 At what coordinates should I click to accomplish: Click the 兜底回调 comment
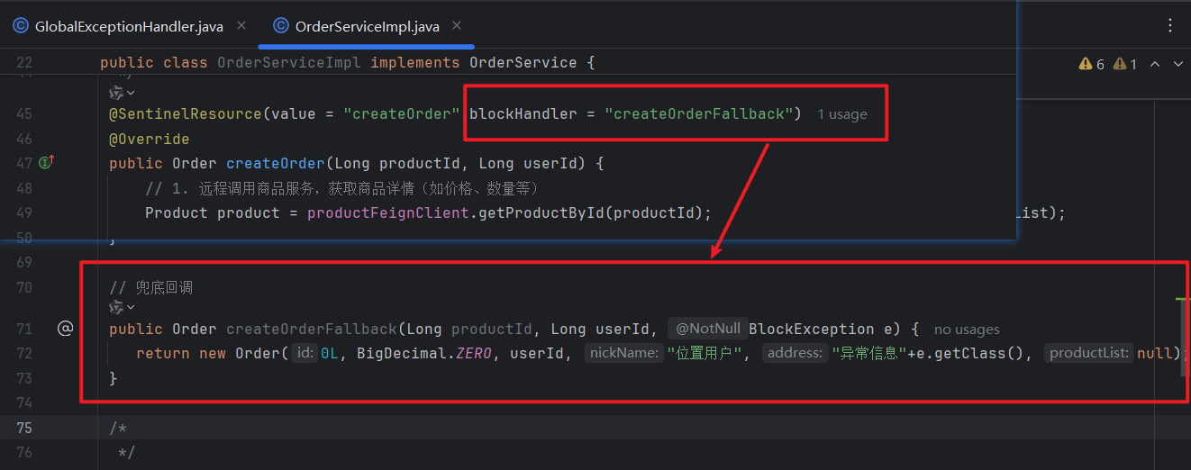coord(151,287)
